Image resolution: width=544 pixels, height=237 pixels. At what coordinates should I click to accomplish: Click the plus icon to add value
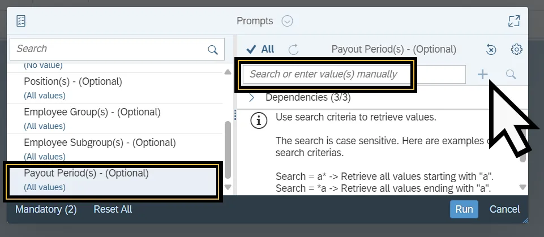[x=483, y=74]
